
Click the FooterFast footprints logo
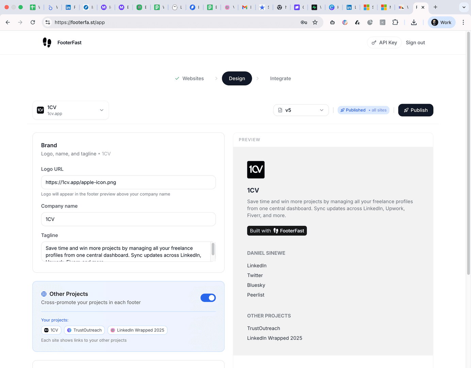(47, 43)
